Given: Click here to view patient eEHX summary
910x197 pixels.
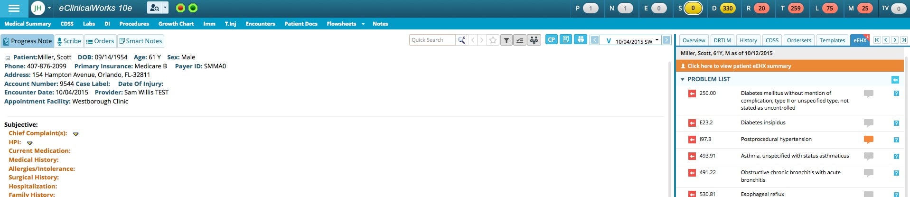Looking at the screenshot, I should click(739, 66).
